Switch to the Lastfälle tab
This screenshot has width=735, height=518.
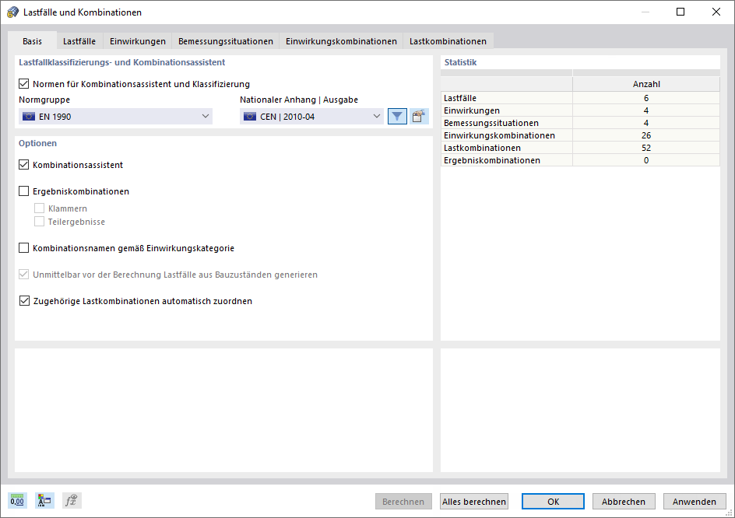tap(79, 40)
